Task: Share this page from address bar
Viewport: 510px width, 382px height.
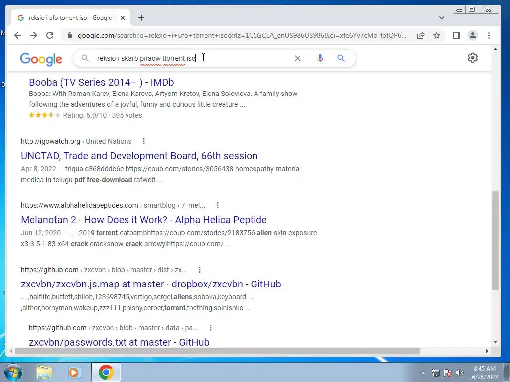Action: 421,35
